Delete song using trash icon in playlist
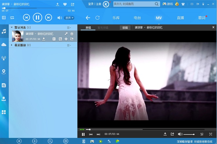Screen dimensions: 217x144 72,34
